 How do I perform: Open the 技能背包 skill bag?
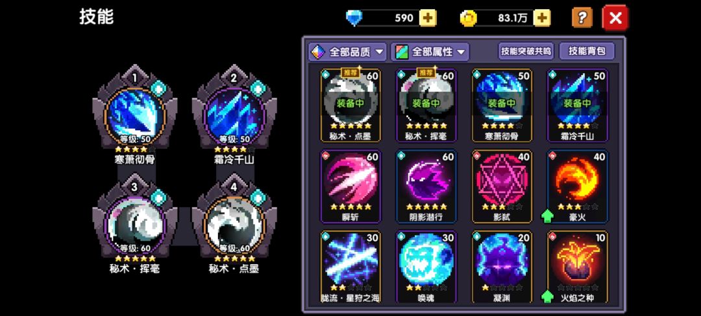(x=587, y=51)
